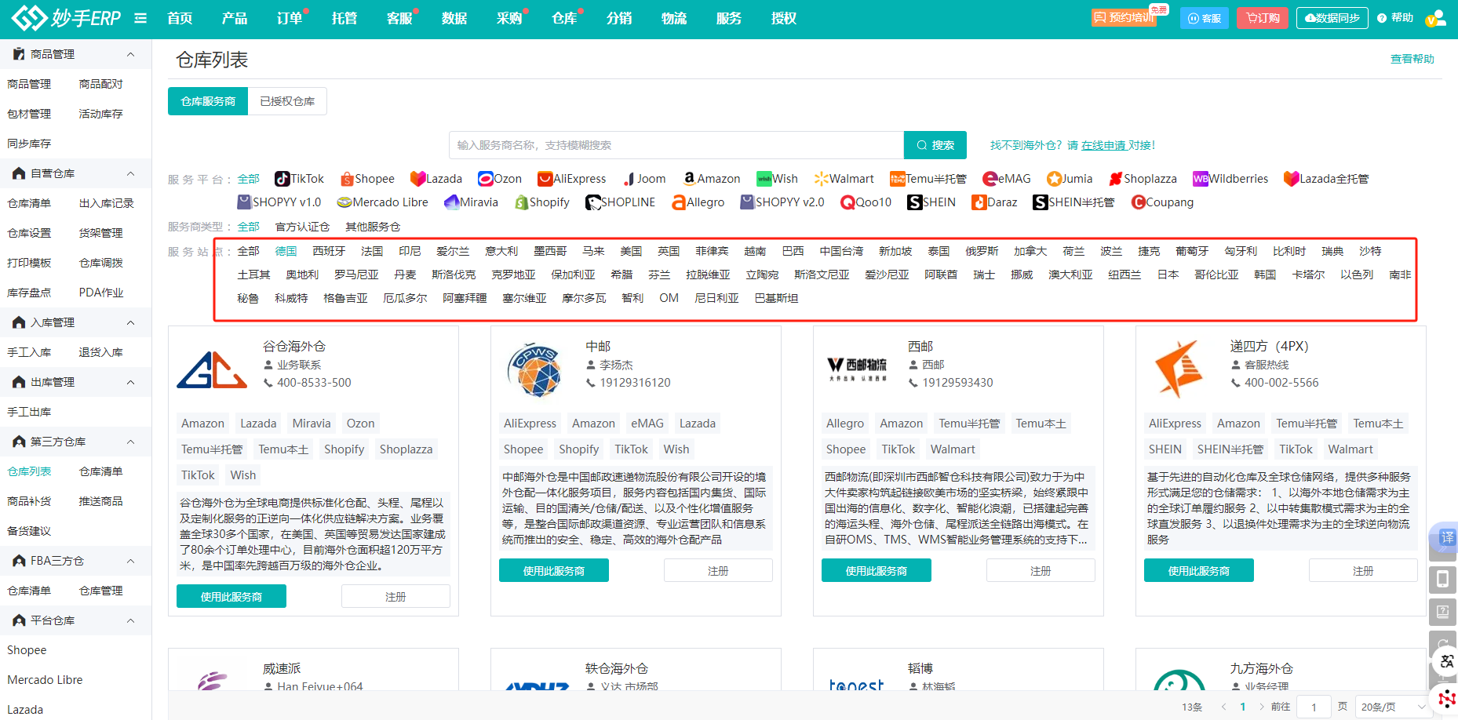Image resolution: width=1458 pixels, height=720 pixels.
Task: Click the service provider search field
Action: (676, 145)
